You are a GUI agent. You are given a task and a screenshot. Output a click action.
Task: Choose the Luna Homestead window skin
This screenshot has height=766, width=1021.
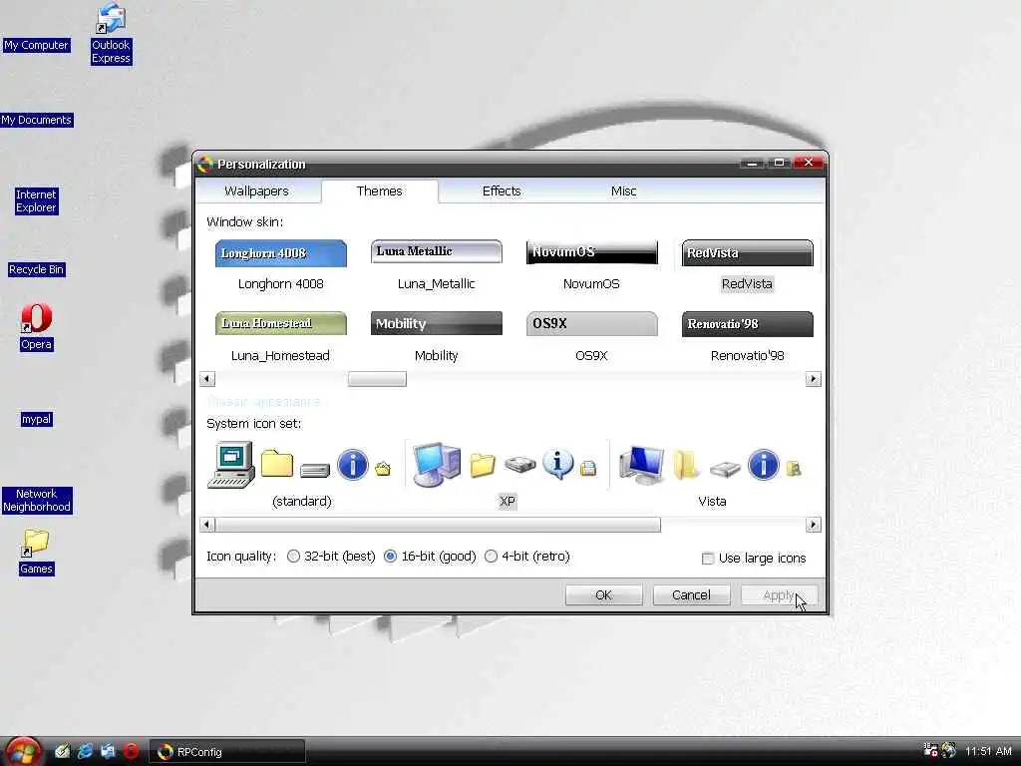(280, 324)
